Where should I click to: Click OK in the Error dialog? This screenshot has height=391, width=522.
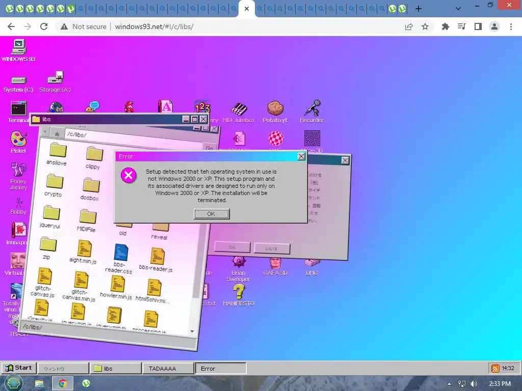click(212, 214)
